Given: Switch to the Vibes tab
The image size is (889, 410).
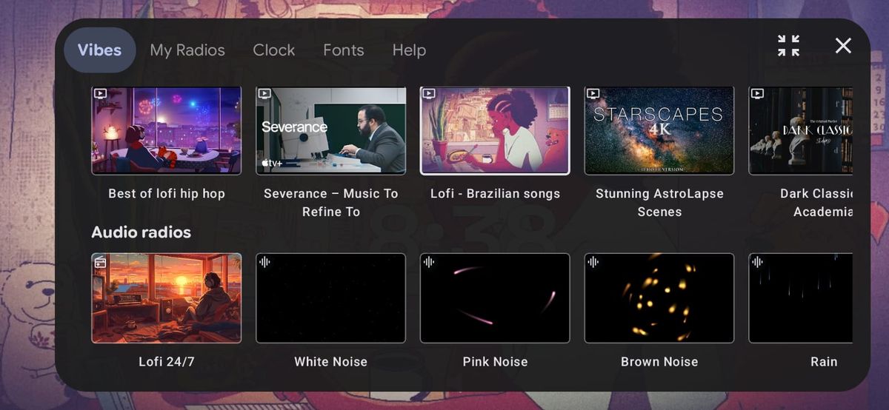Looking at the screenshot, I should (99, 50).
